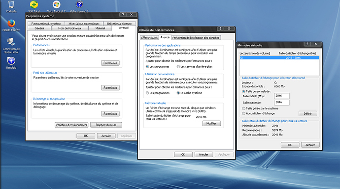Image resolution: width=340 pixels, height=189 pixels.
Task: Open Nom de l'ordinateur tab
Action: [70, 28]
